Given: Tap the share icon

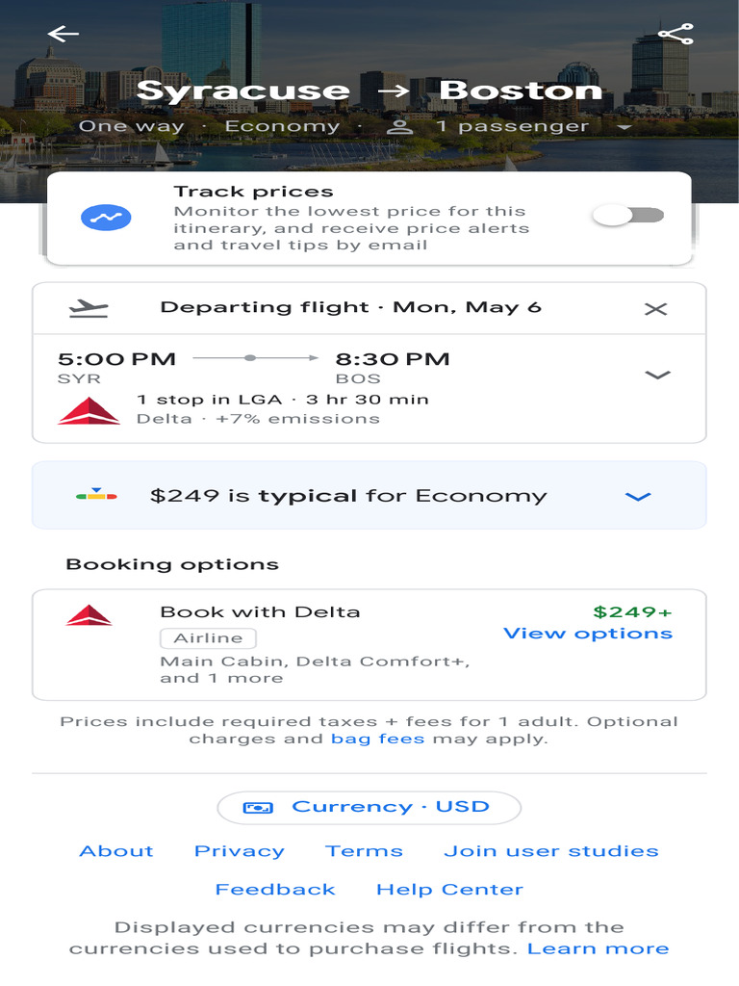Looking at the screenshot, I should 675,35.
